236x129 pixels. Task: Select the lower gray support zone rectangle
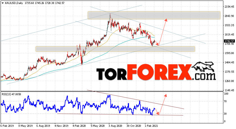tap(115, 49)
